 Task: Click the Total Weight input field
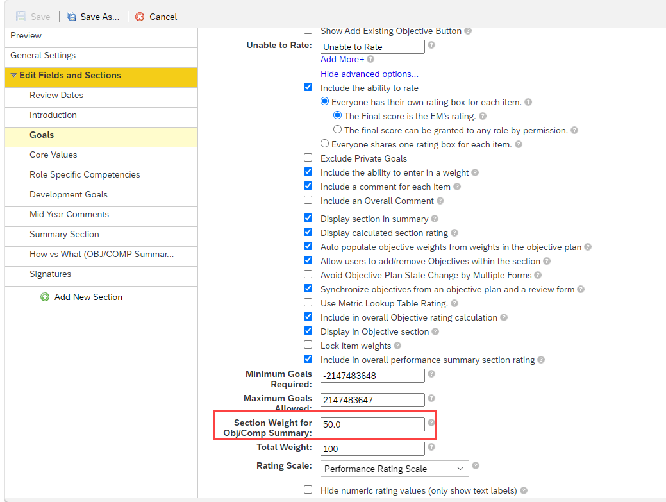372,449
